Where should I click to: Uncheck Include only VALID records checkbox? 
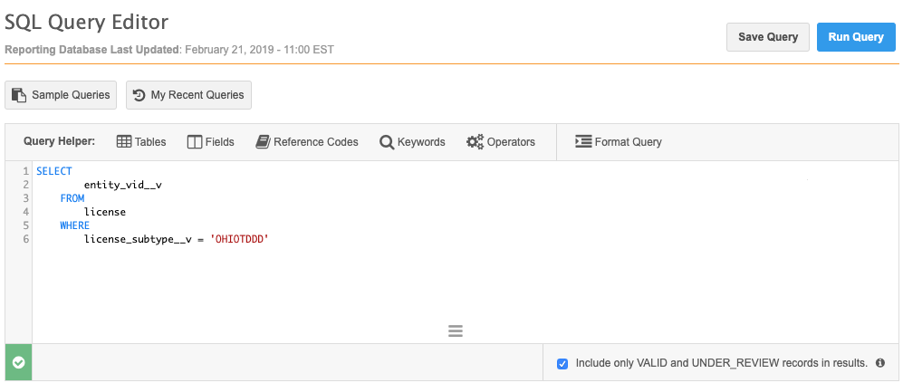[563, 363]
